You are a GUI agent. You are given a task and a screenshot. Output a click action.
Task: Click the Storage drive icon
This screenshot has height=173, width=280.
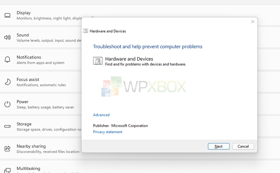pos(7,126)
